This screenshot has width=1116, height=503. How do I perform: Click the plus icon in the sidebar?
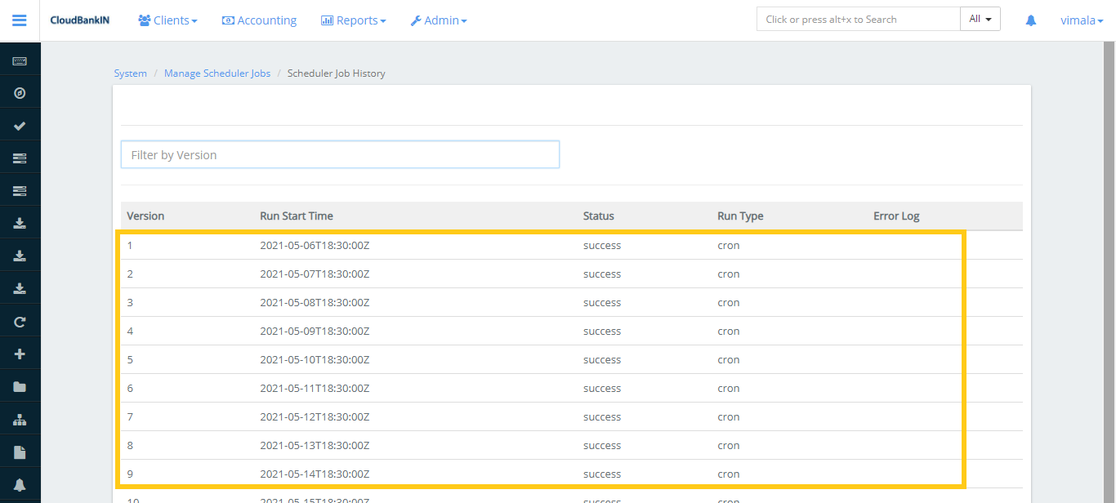(20, 354)
